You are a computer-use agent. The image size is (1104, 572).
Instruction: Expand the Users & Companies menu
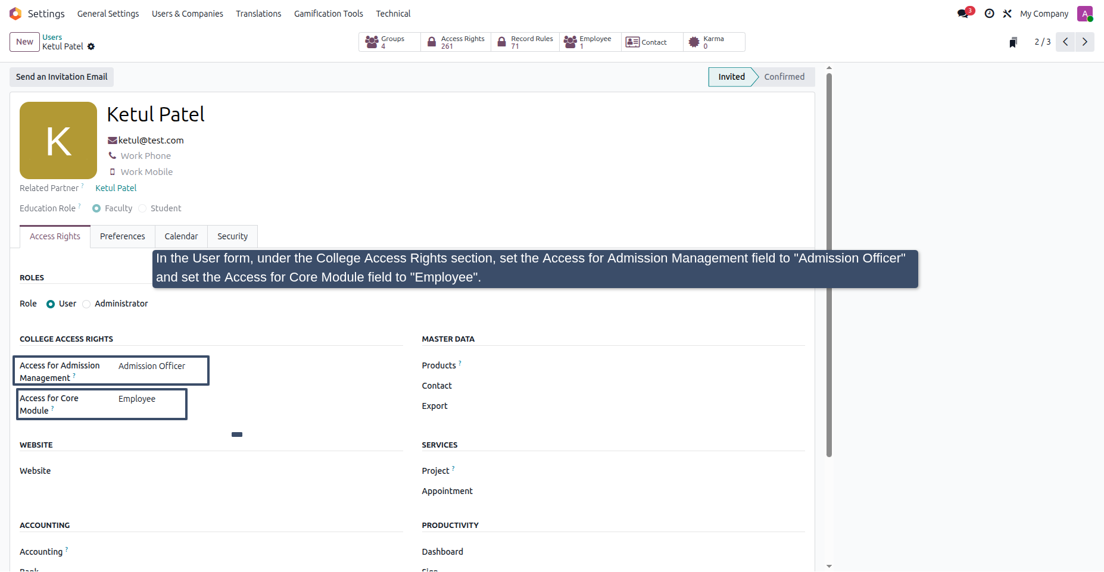click(188, 14)
